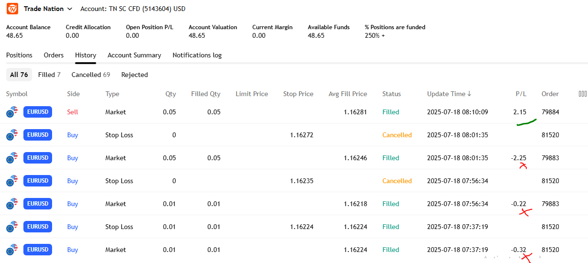The width and height of the screenshot is (588, 263).
Task: Switch to the Positions tab
Action: (19, 55)
